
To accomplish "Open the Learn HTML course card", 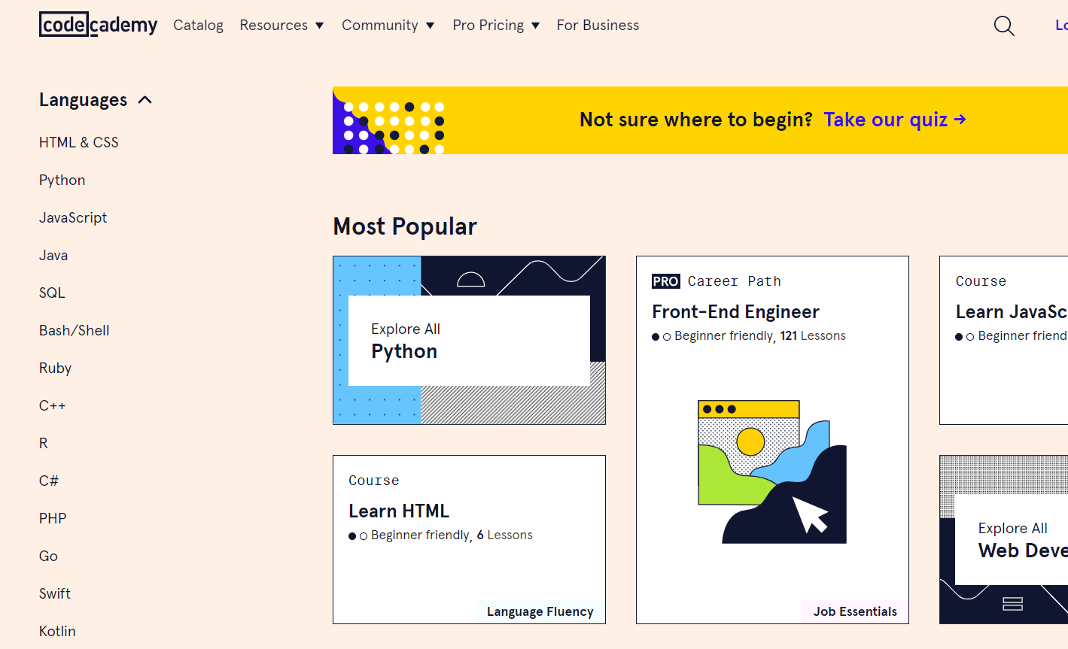I will point(399,511).
